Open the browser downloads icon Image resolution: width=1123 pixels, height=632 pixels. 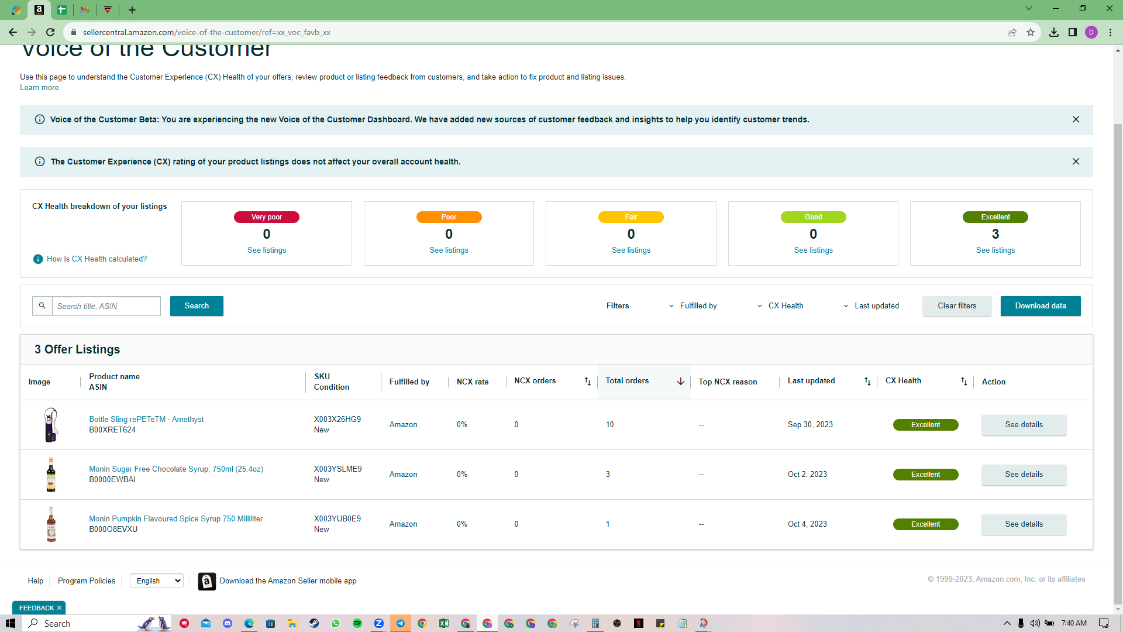(x=1054, y=32)
